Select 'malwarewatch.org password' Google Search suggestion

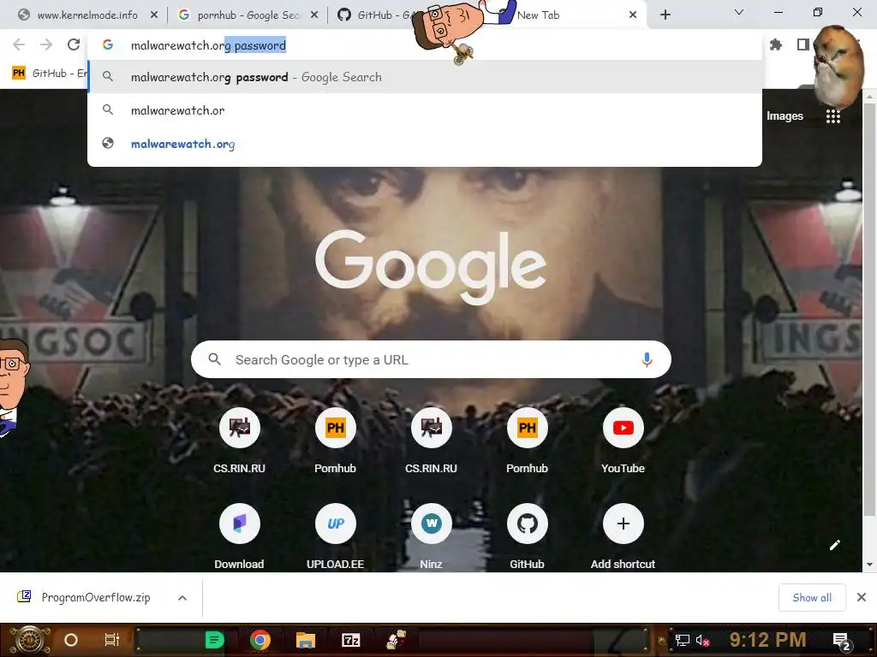click(425, 77)
